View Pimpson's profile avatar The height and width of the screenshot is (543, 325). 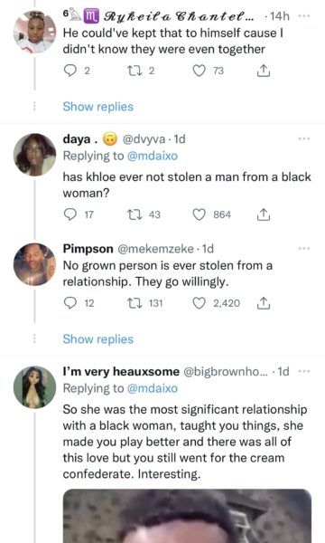click(x=34, y=264)
